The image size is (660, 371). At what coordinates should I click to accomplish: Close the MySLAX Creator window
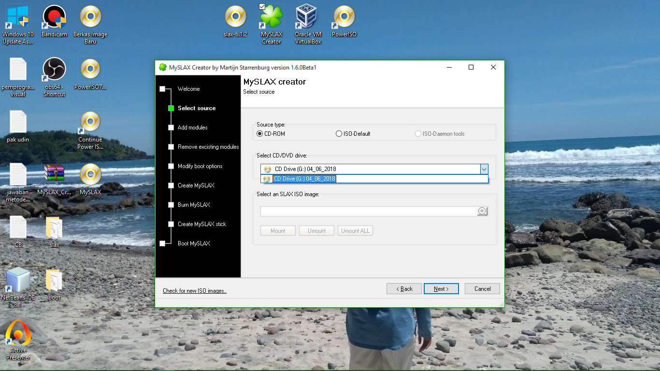[x=493, y=67]
